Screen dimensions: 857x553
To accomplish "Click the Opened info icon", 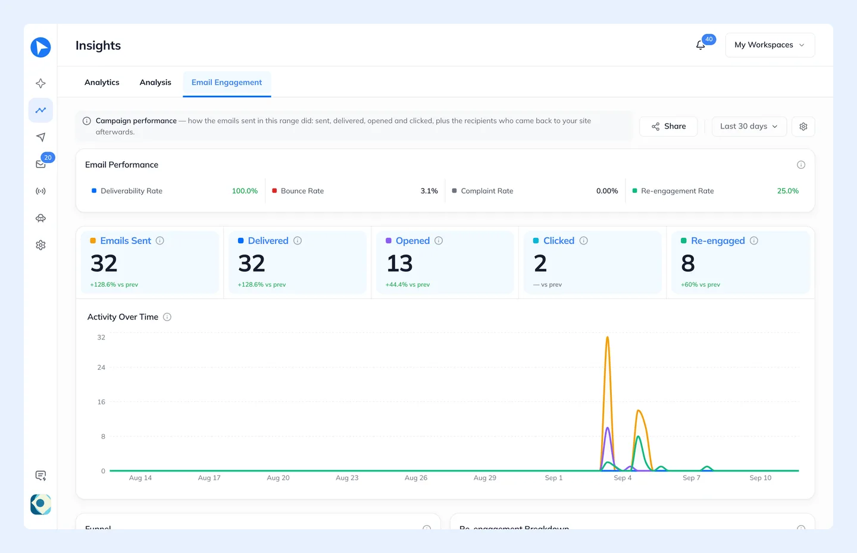I will pyautogui.click(x=439, y=241).
